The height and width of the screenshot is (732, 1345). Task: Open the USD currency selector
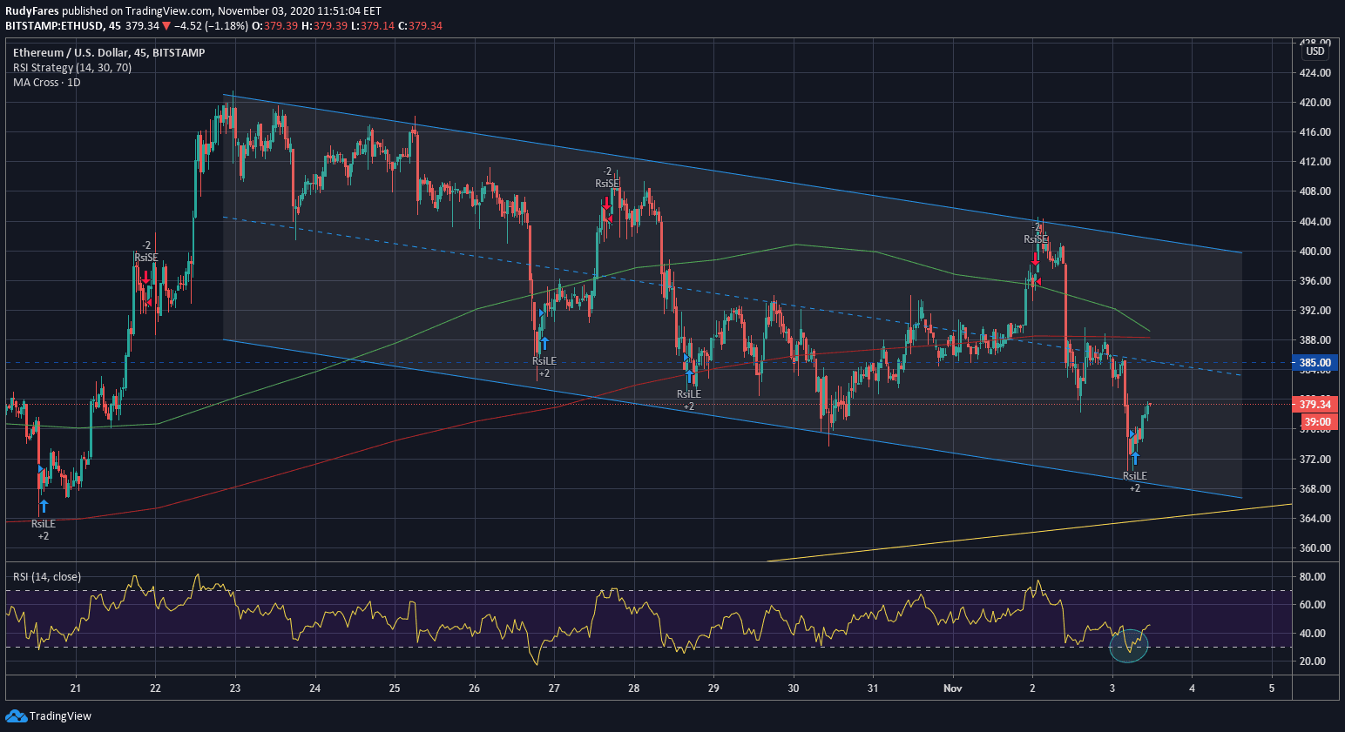(x=1315, y=51)
